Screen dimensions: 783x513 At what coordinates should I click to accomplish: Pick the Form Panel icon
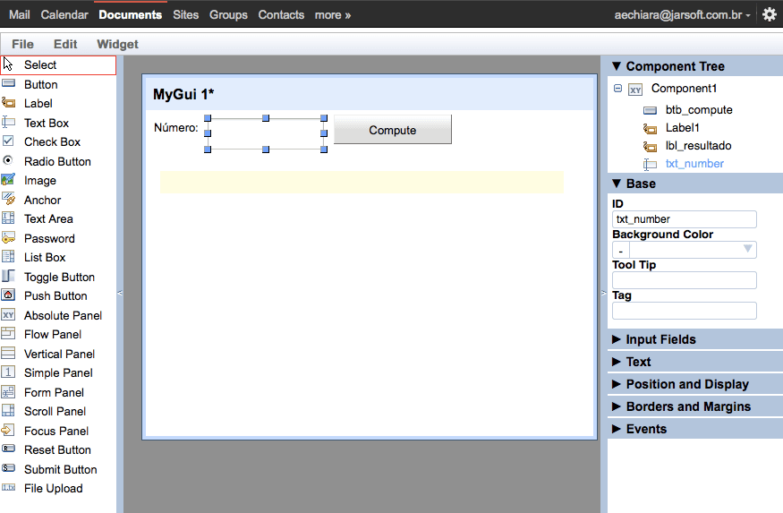[x=8, y=391]
